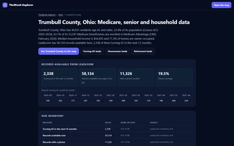Click the 2027-05 month header

(149, 95)
